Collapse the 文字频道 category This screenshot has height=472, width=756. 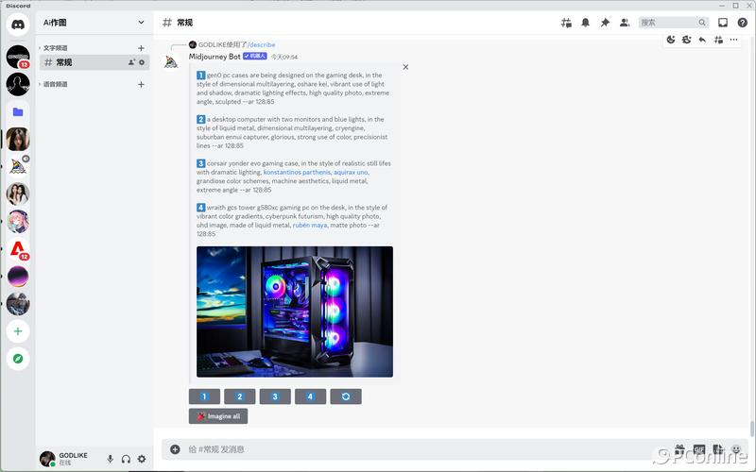coord(55,48)
